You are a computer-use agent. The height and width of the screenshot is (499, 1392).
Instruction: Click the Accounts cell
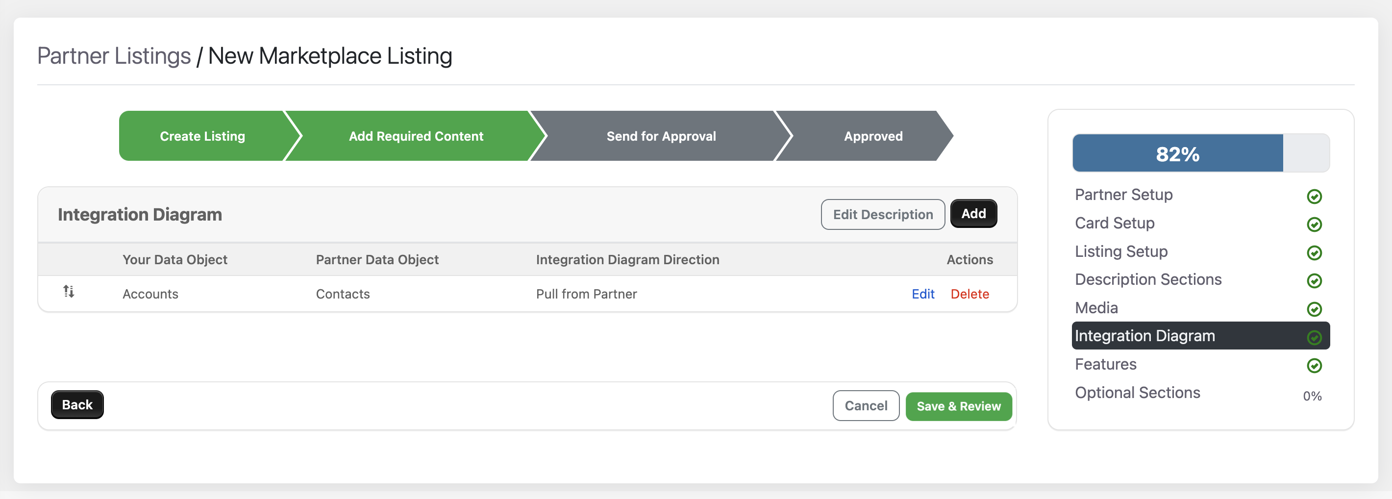pyautogui.click(x=150, y=294)
